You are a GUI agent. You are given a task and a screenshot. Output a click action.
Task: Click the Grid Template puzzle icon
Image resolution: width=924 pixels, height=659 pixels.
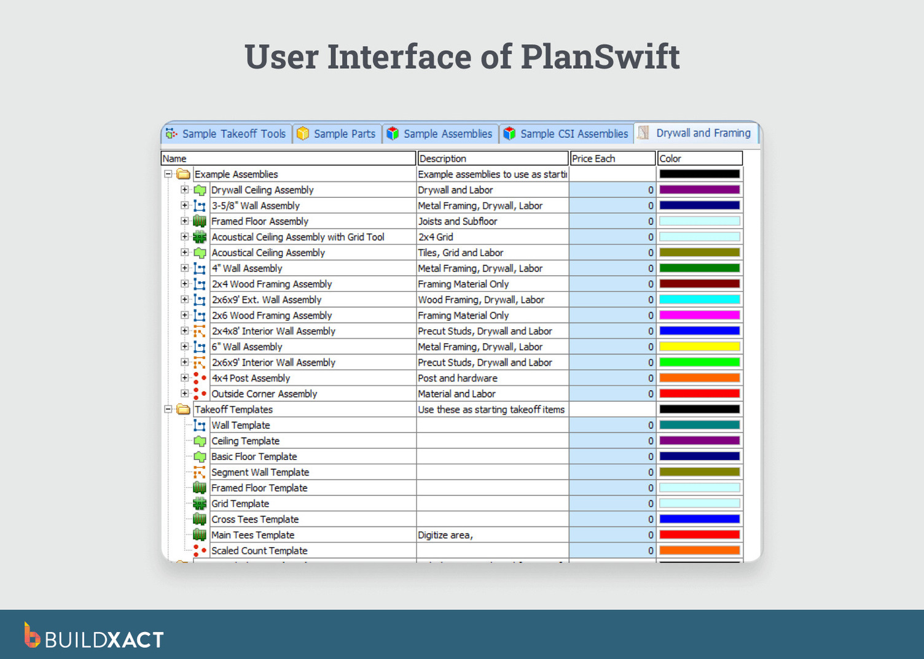200,503
